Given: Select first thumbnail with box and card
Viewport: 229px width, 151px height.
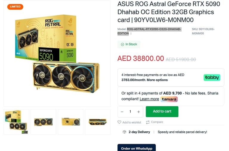Looking at the screenshot, I should point(16,122).
